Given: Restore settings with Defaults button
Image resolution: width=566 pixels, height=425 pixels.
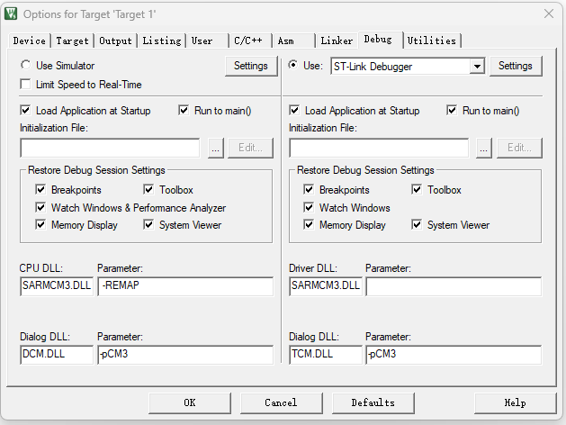Looking at the screenshot, I should 373,403.
